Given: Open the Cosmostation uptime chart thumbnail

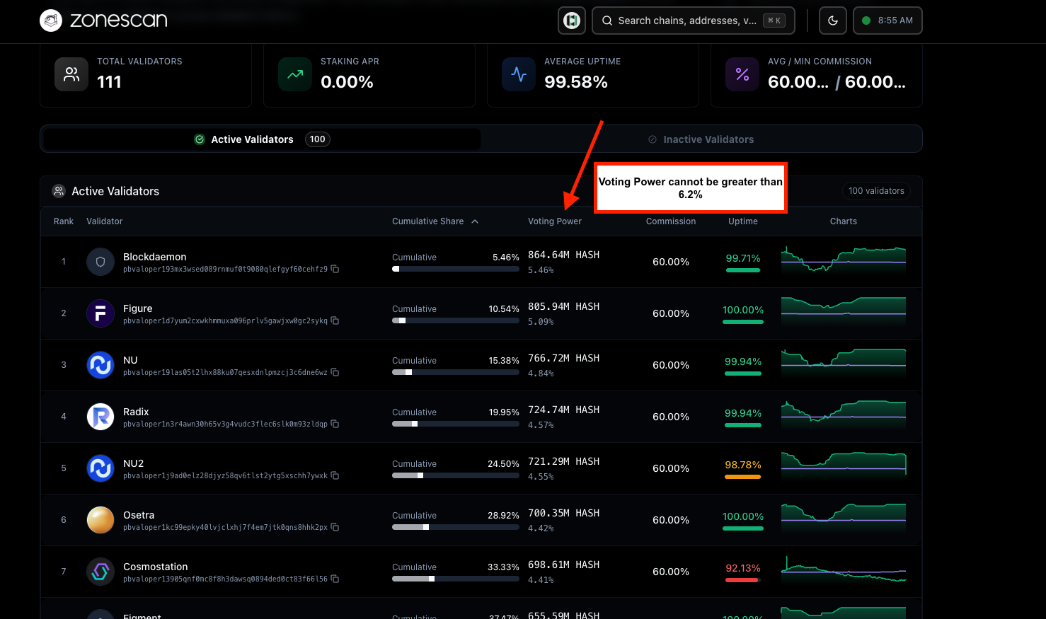Looking at the screenshot, I should [x=844, y=570].
